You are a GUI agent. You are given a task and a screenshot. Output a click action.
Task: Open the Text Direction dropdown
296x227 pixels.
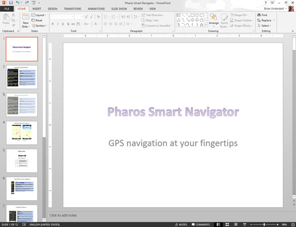click(x=153, y=15)
